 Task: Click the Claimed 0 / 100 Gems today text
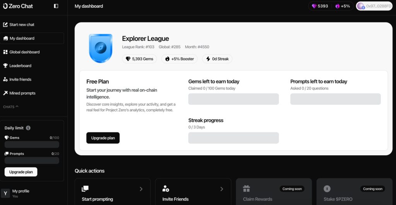212,88
